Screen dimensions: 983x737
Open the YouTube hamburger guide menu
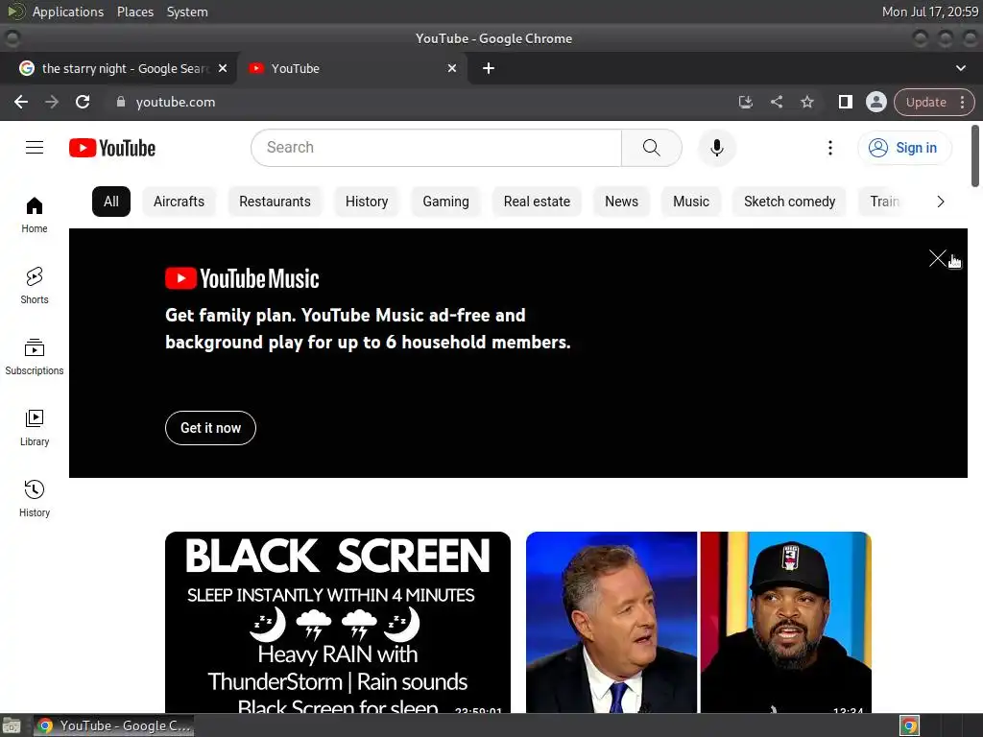(x=35, y=147)
